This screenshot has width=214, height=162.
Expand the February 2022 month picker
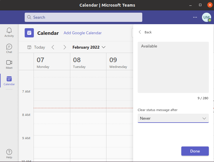coord(89,47)
